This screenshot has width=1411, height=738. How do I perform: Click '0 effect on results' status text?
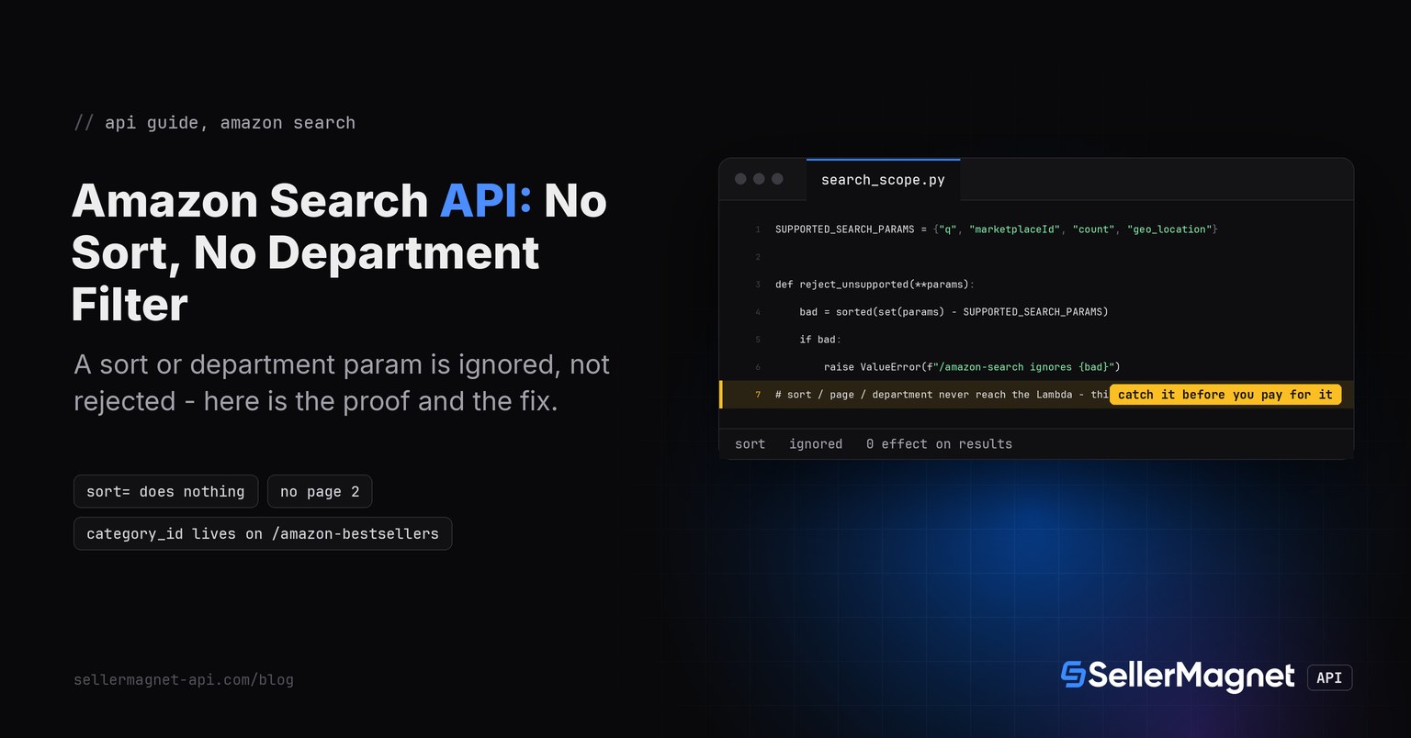coord(939,444)
